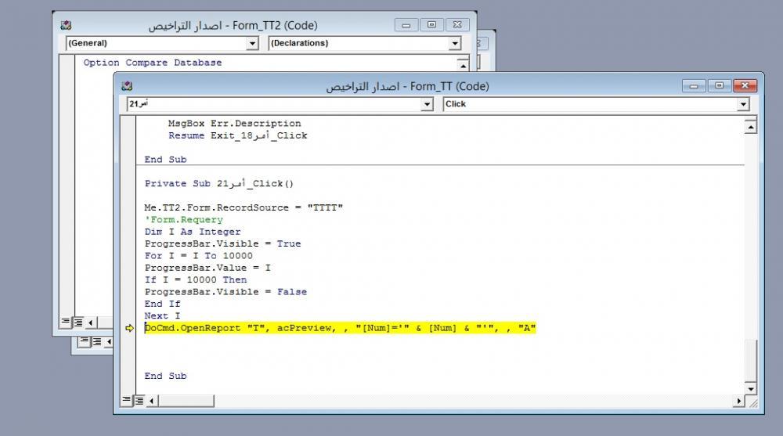Maximize the Form_TT code window
783x436 pixels.
click(x=719, y=86)
